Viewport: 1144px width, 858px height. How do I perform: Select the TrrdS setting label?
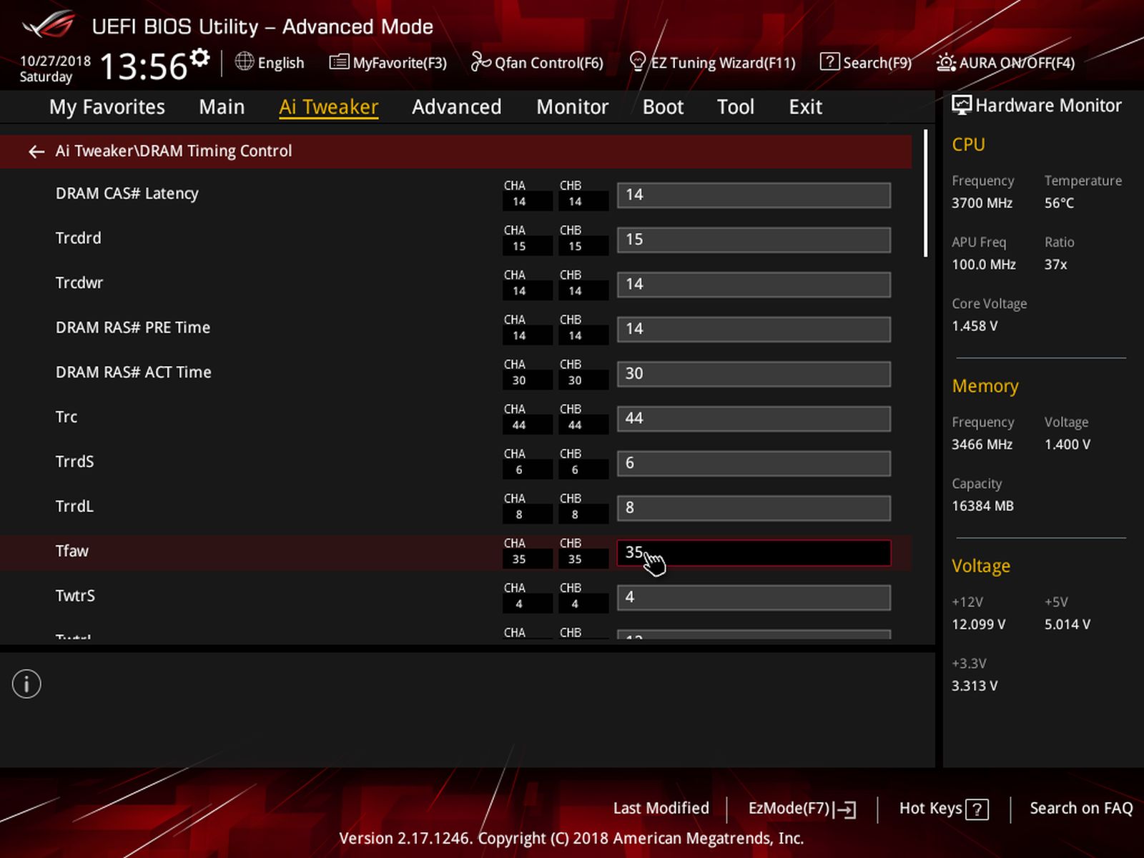75,462
